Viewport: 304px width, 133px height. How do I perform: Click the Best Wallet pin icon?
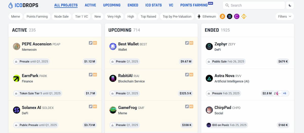187,43
